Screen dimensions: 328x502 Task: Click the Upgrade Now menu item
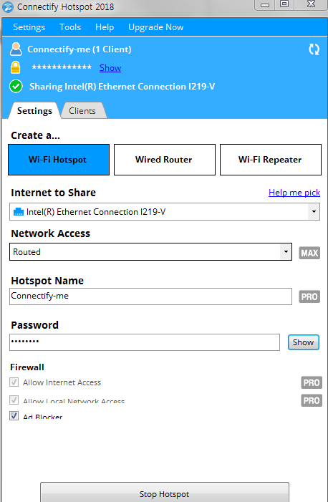pos(155,27)
